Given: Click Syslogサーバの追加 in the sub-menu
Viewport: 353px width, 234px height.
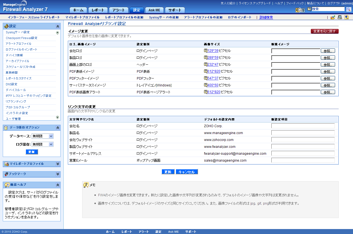Looking at the screenshot, I should [164, 17].
